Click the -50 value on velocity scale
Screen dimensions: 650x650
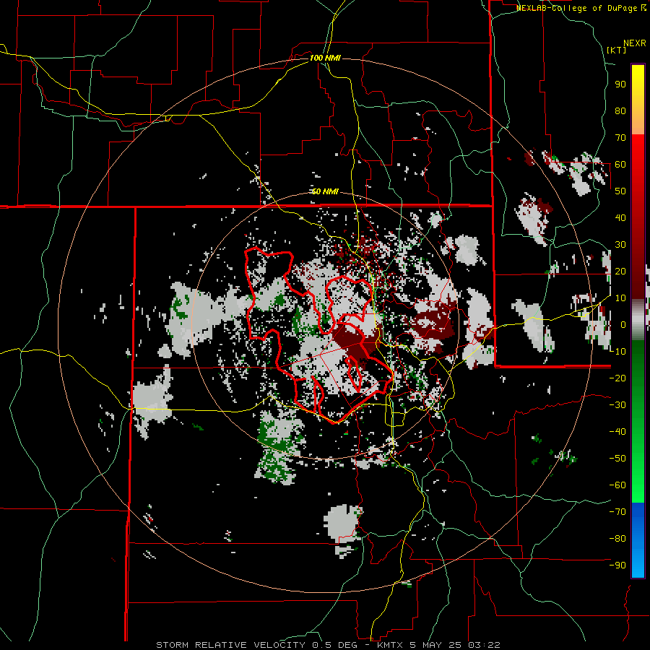pyautogui.click(x=617, y=459)
